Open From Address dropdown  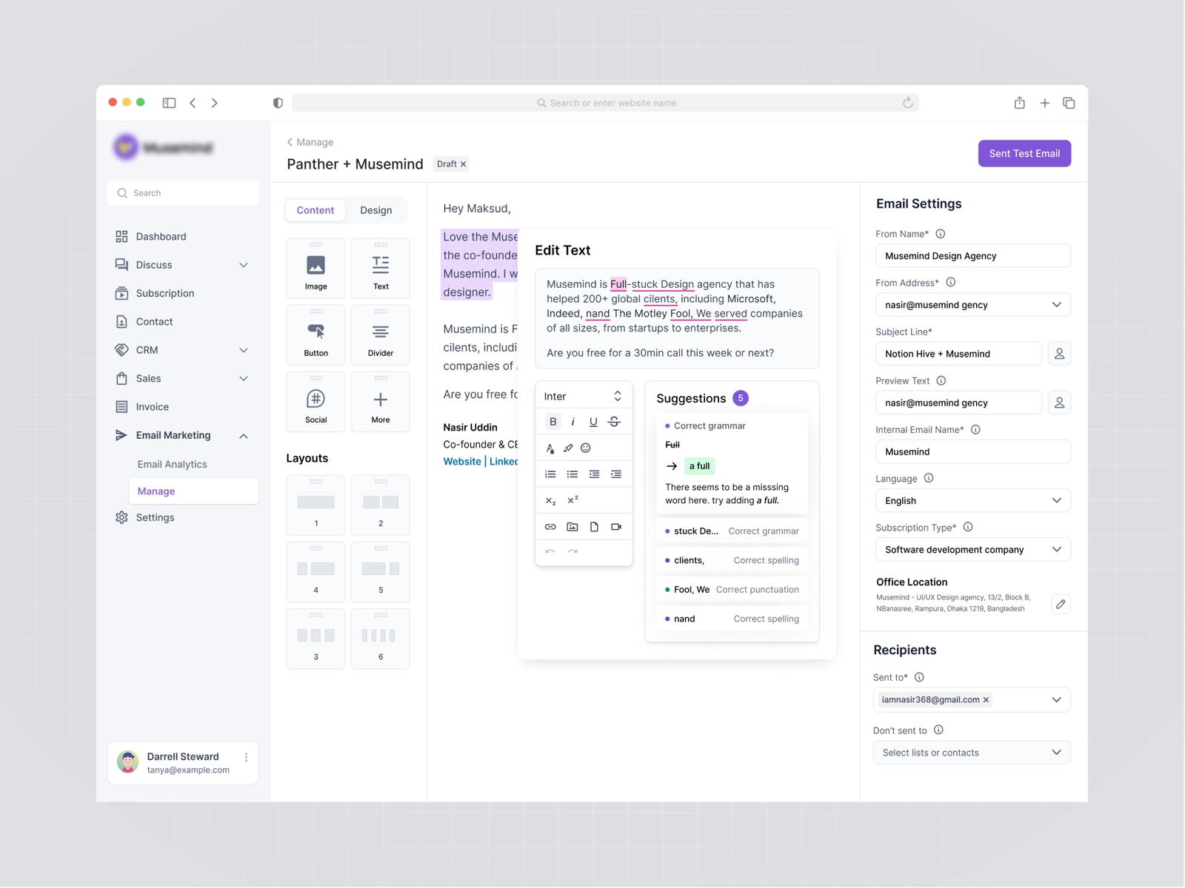[973, 305]
